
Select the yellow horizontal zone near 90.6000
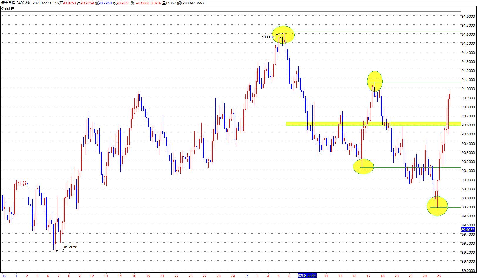point(373,124)
